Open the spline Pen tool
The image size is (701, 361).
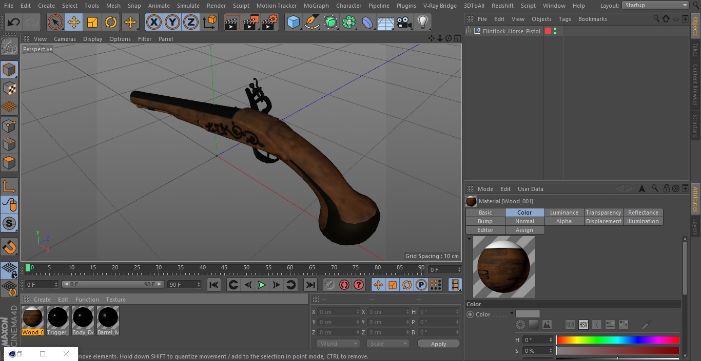coord(311,23)
